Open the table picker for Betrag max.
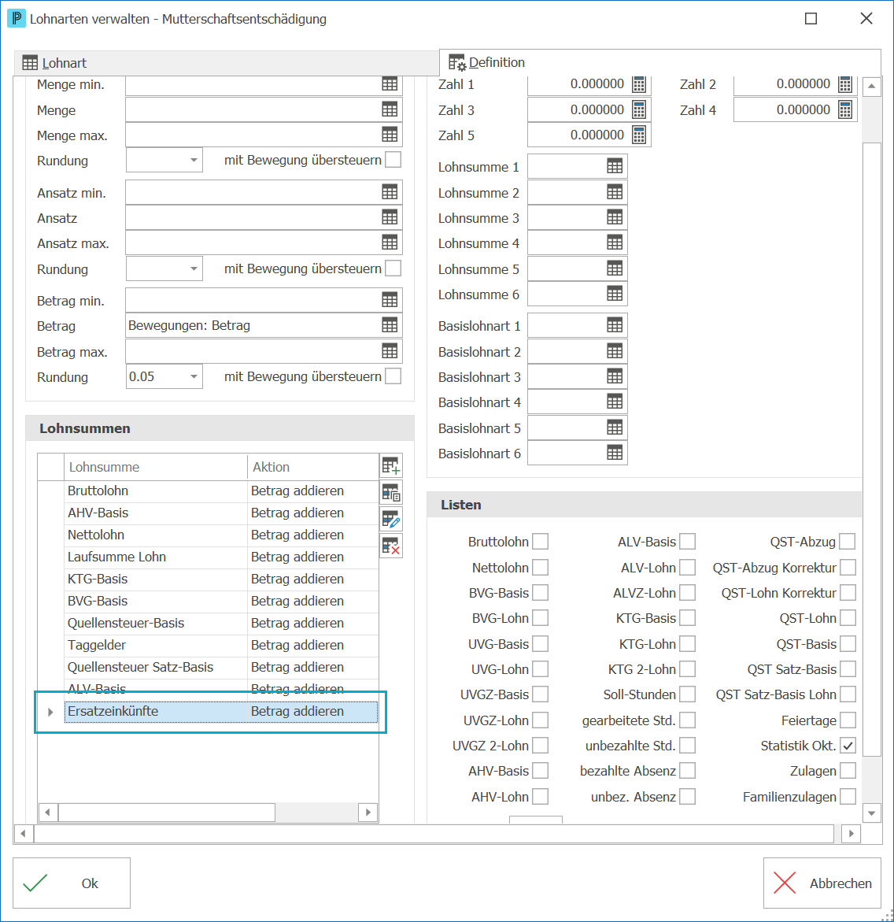This screenshot has width=894, height=922. click(x=390, y=352)
